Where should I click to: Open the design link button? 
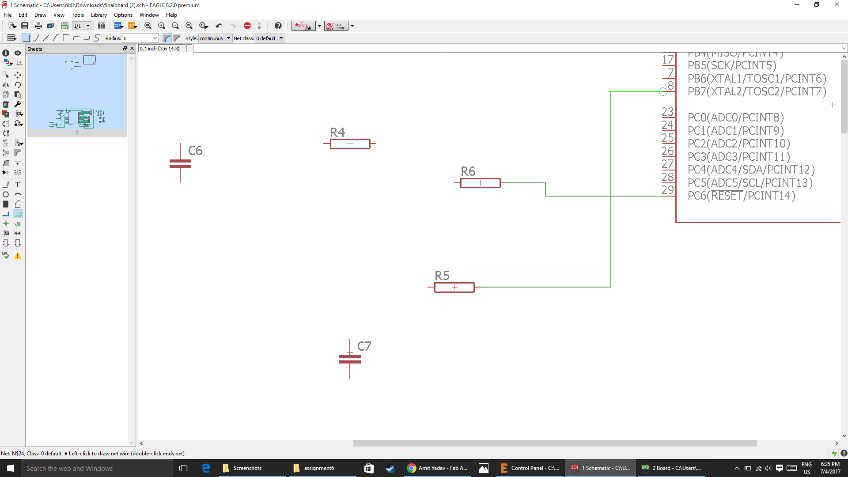[303, 26]
